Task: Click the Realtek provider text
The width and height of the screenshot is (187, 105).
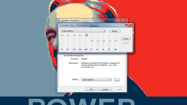Action: 84,59
